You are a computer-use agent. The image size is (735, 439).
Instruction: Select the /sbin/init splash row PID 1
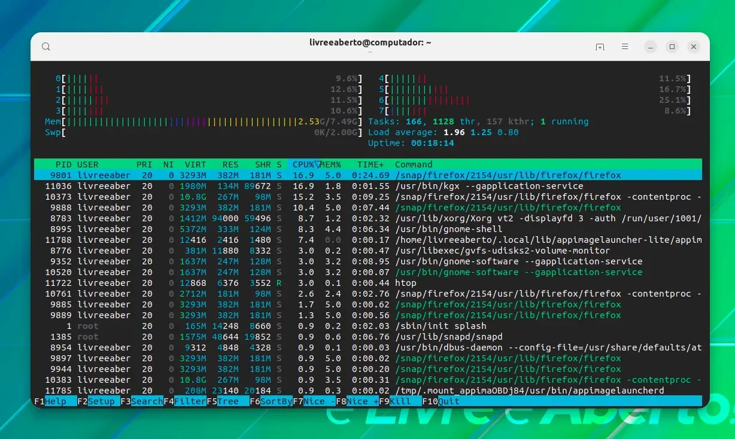click(x=368, y=326)
